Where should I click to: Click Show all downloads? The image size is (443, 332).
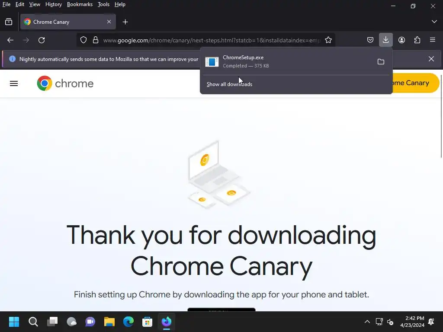coord(229,84)
